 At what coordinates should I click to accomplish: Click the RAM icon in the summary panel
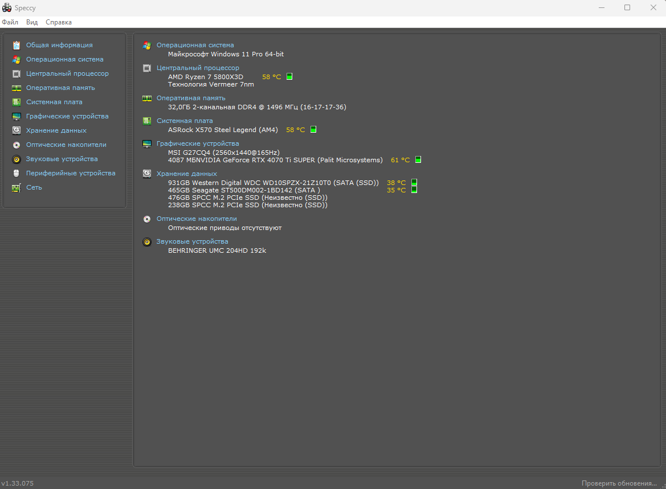click(147, 98)
